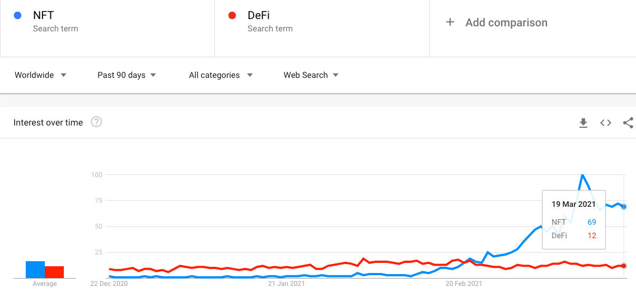Click Add comparison text
The height and width of the screenshot is (301, 636).
pyautogui.click(x=506, y=22)
